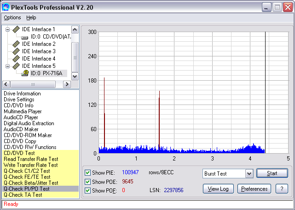The width and height of the screenshot is (295, 210).
Task: Click the CD/DVD drive icon under Interface 1
Action: click(25, 37)
